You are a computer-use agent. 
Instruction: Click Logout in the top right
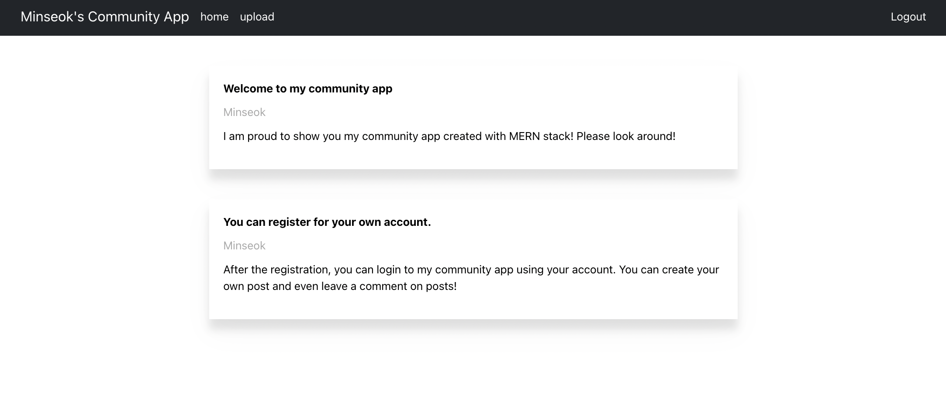pos(908,17)
